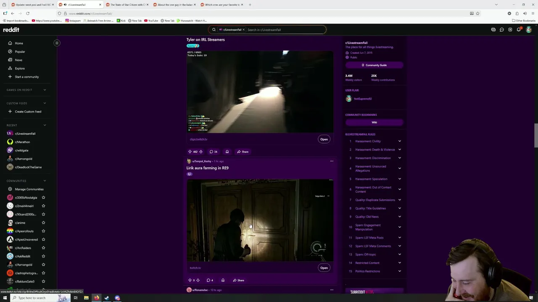This screenshot has width=538, height=302.
Task: Favorite r/2000sNostalgia with its star
Action: (43, 198)
